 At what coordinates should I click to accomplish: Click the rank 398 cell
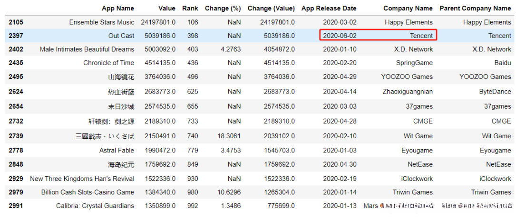point(193,36)
